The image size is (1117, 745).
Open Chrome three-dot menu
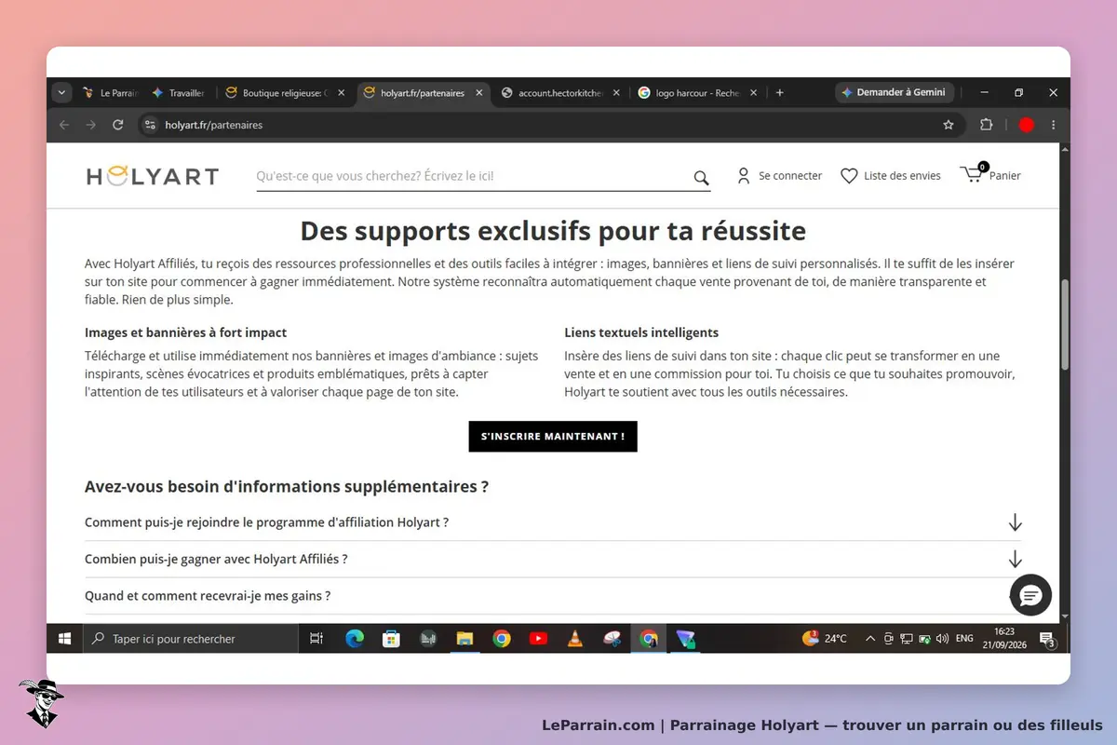(x=1054, y=125)
